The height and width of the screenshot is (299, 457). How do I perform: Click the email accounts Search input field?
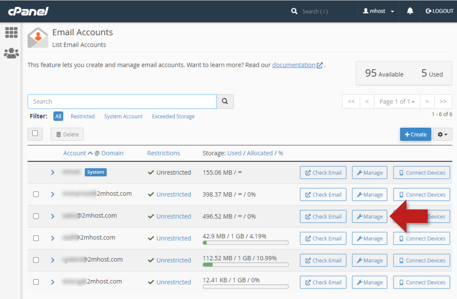pos(122,102)
